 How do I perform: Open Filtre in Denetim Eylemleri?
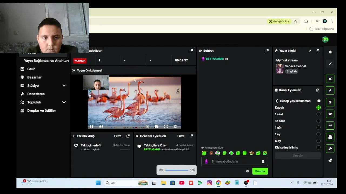181,136
